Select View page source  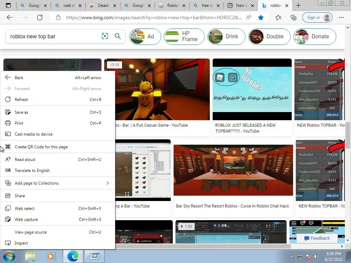click(58, 232)
